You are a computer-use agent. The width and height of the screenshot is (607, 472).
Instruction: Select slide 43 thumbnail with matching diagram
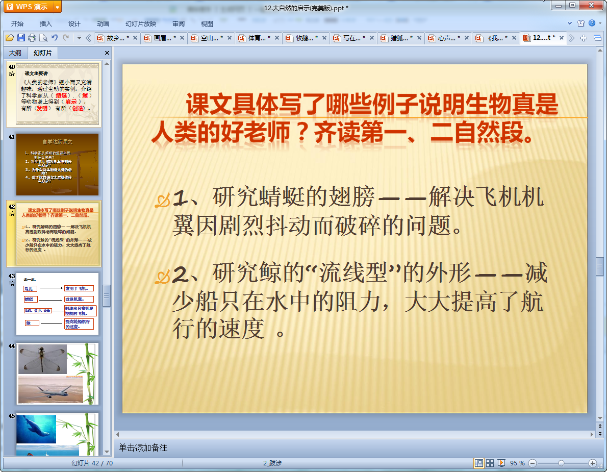coord(57,304)
